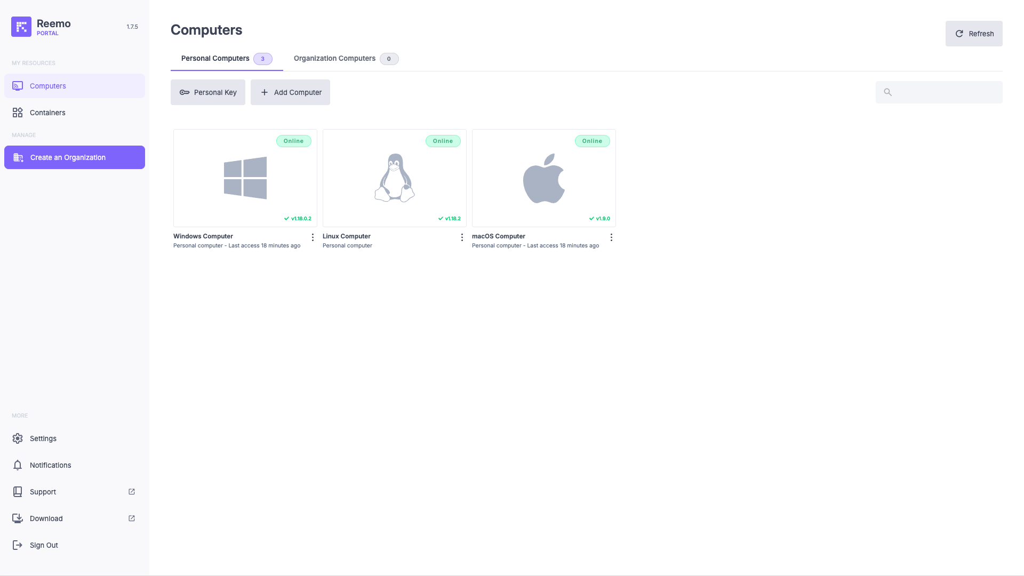Open Settings gear in sidebar
The width and height of the screenshot is (1024, 576).
pyautogui.click(x=18, y=438)
